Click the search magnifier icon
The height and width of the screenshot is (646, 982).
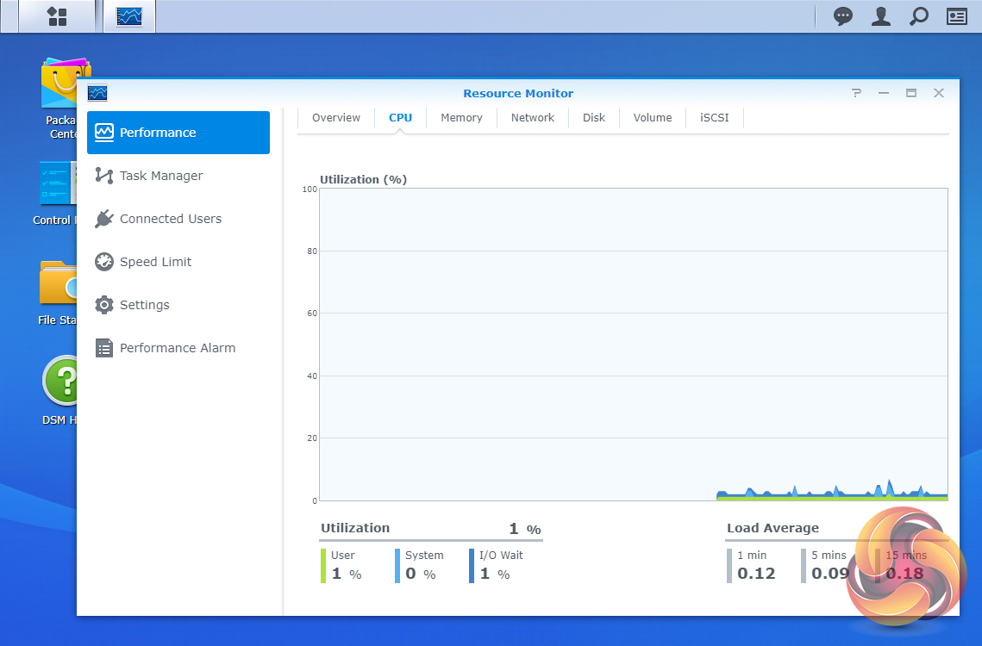coord(919,16)
